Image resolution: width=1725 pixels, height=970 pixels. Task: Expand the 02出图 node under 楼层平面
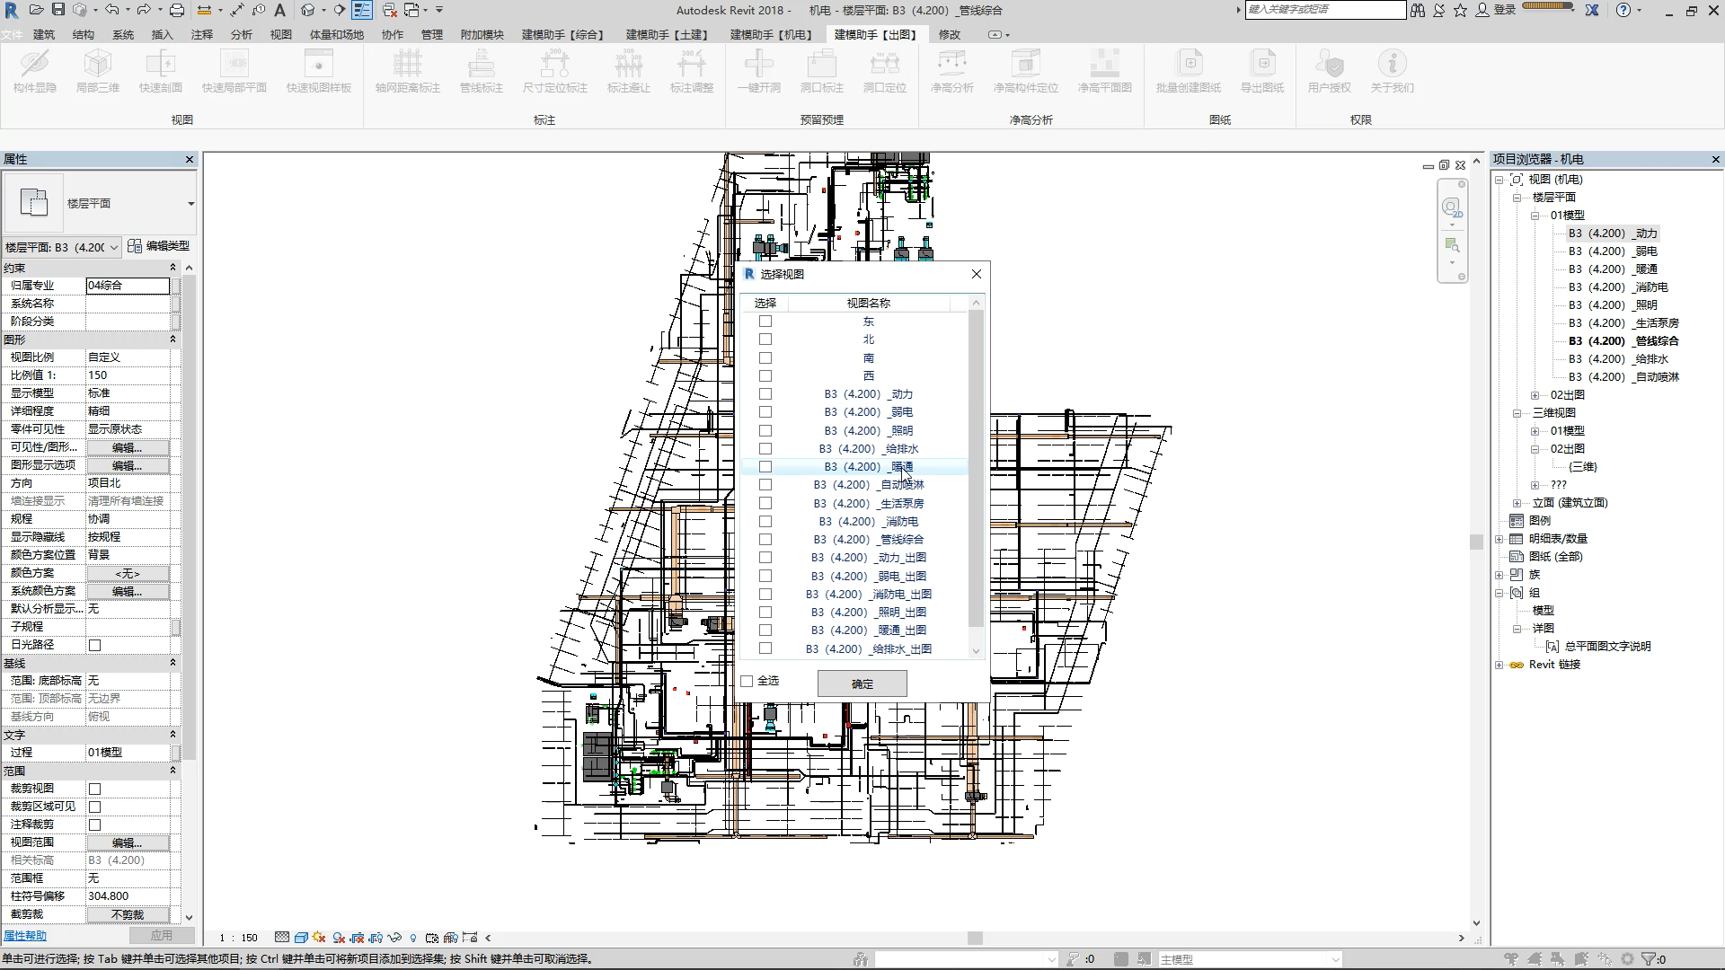coord(1535,395)
